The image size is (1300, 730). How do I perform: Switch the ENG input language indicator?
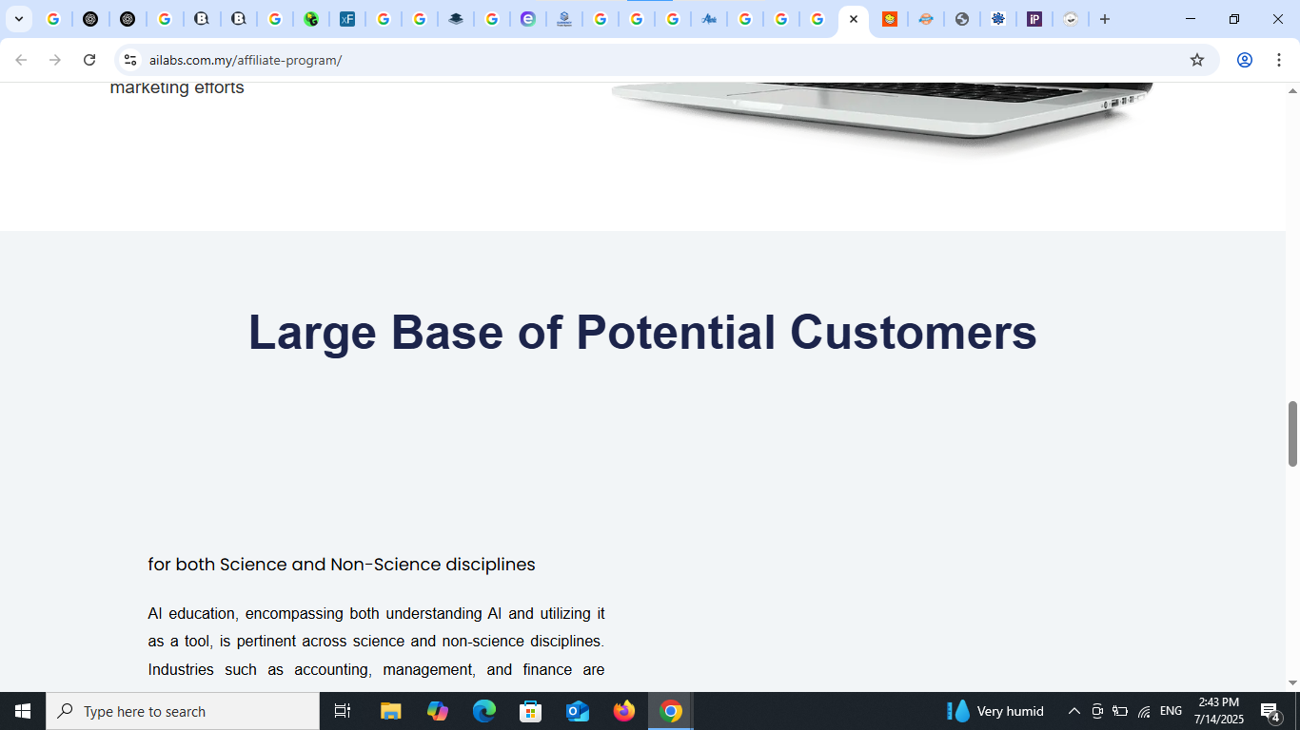[1172, 711]
